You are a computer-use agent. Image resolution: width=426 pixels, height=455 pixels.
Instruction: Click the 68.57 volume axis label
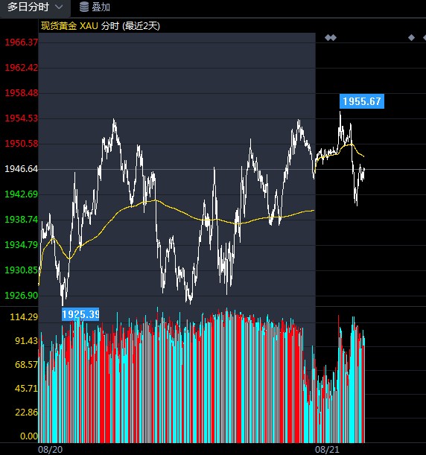click(26, 364)
